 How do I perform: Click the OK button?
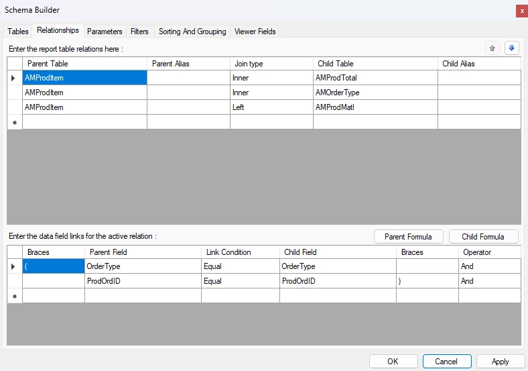click(x=393, y=362)
